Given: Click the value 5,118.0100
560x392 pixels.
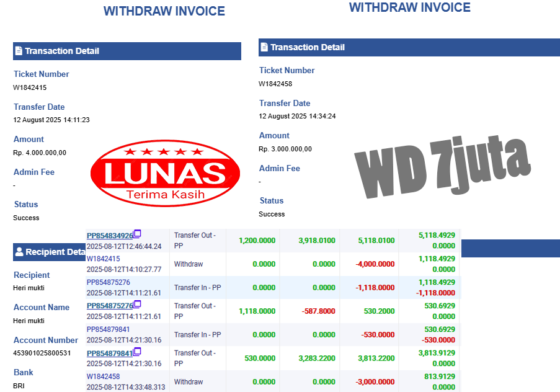Looking at the screenshot, I should [x=376, y=241].
